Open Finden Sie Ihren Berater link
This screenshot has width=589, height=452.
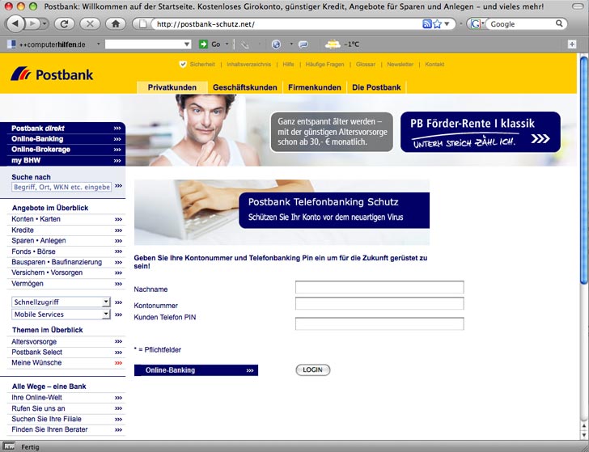coord(49,429)
